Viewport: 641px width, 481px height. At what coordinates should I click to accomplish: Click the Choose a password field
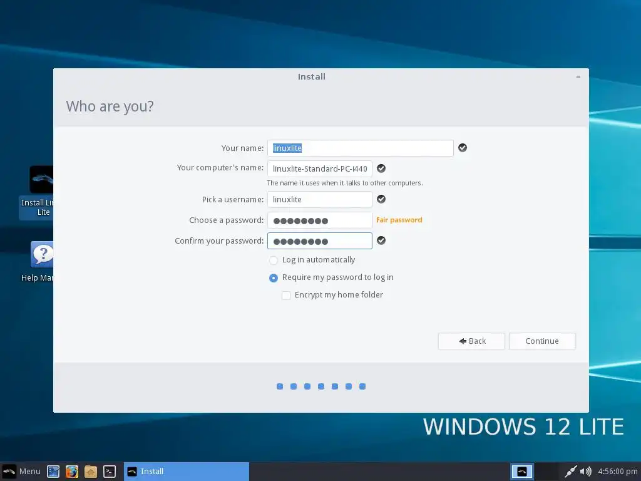tap(320, 220)
